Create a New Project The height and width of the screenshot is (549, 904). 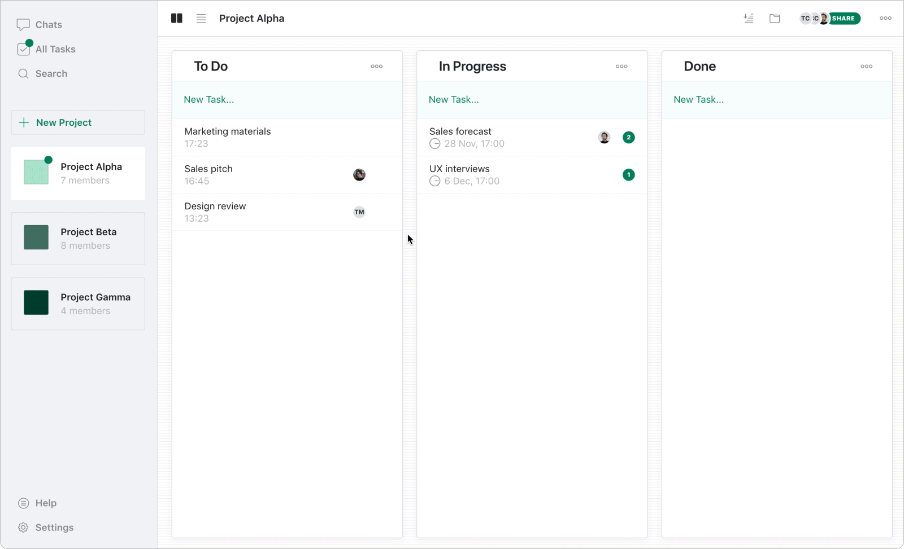(78, 122)
